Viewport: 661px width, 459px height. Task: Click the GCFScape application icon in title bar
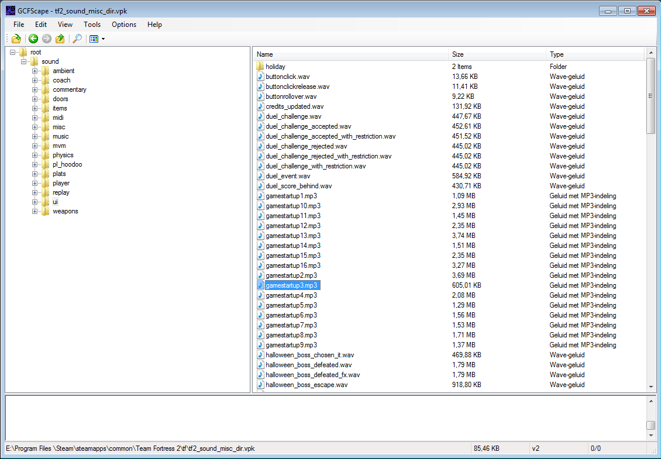coord(11,11)
